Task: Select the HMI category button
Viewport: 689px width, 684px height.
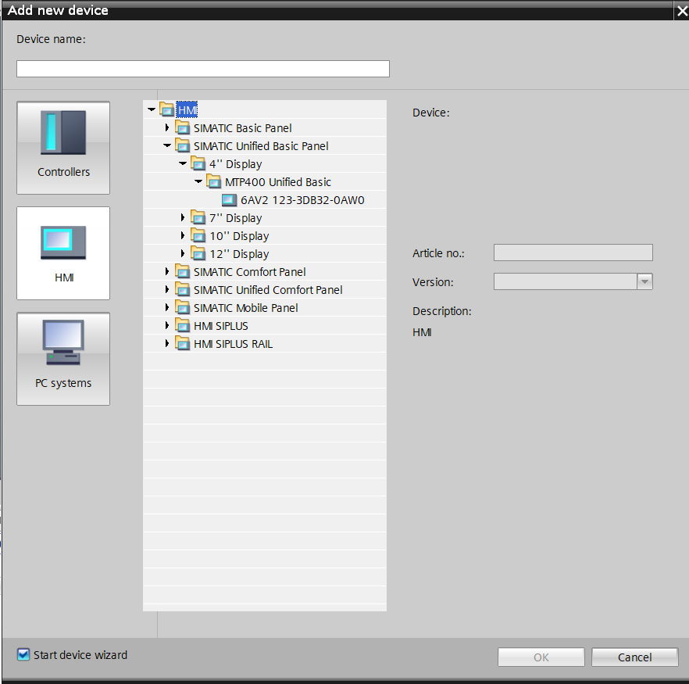Action: pyautogui.click(x=63, y=253)
